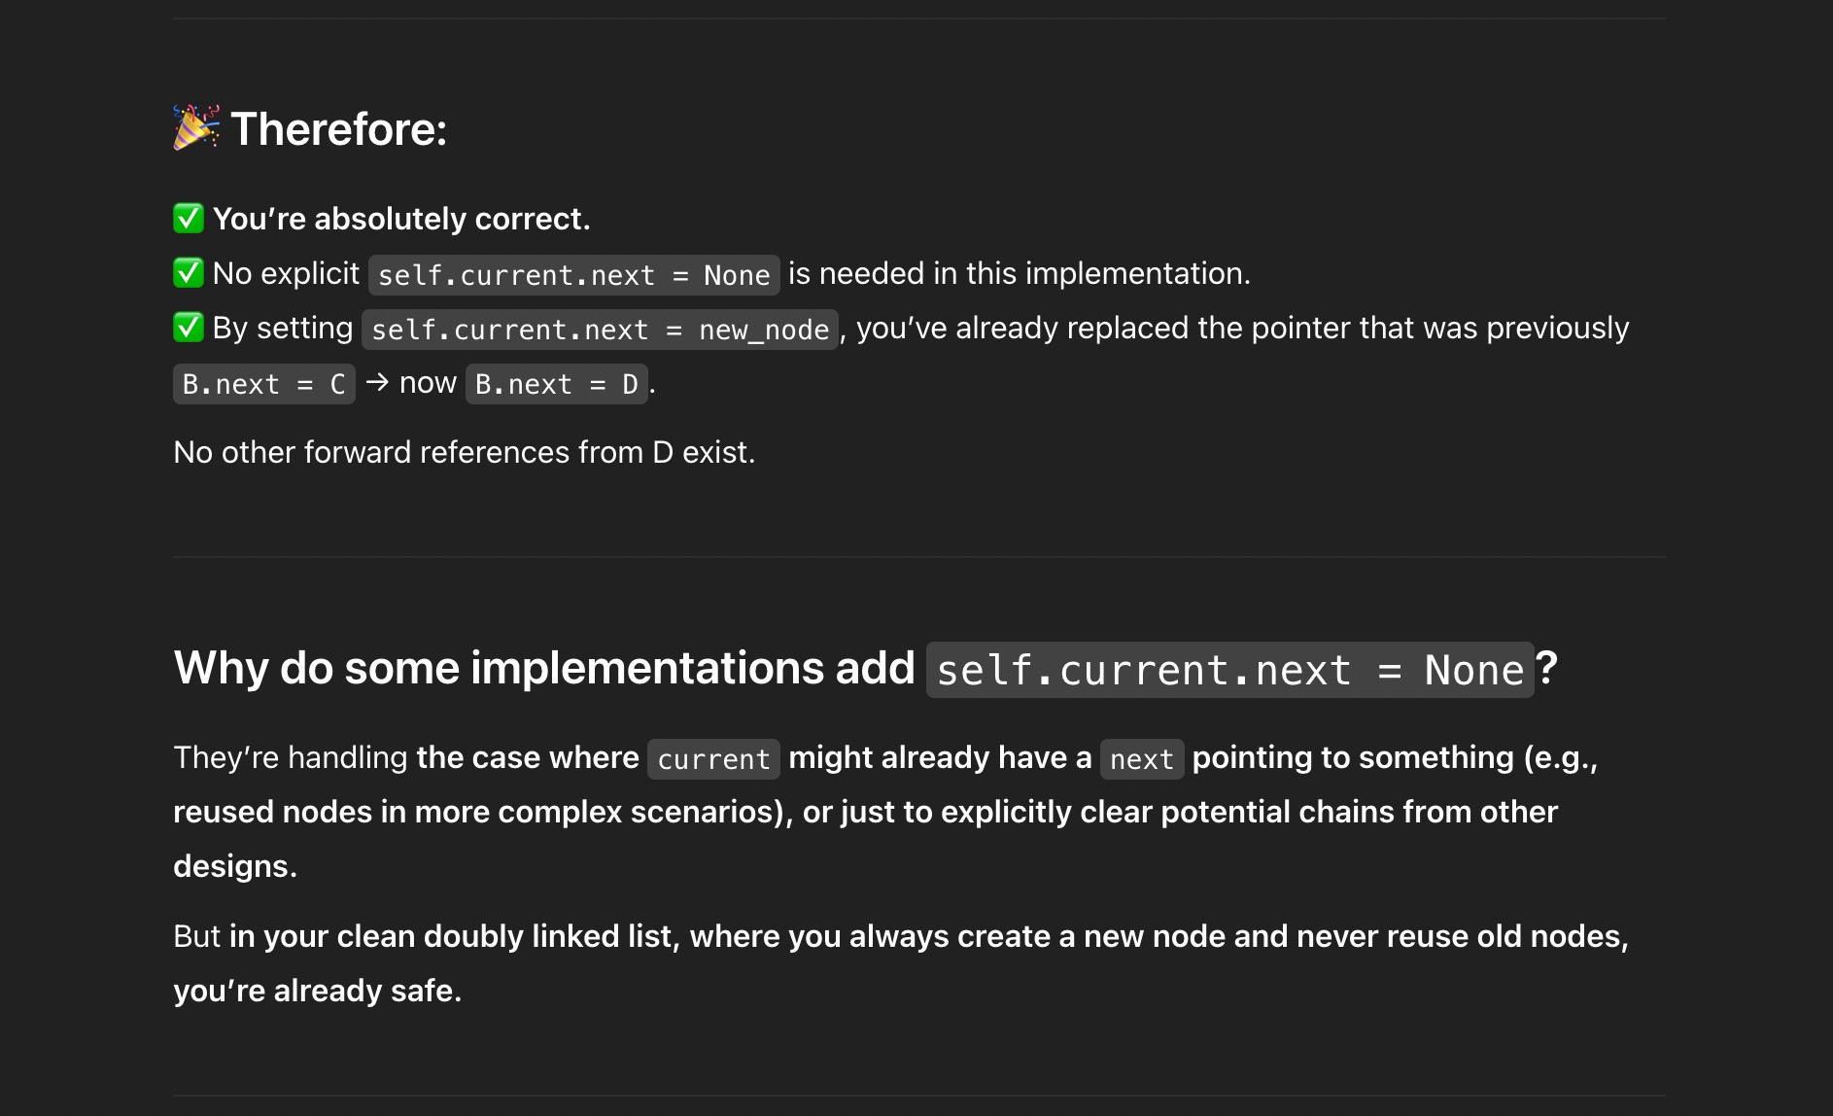1833x1116 pixels.
Task: Click the "B.next = C" code chip
Action: click(263, 384)
